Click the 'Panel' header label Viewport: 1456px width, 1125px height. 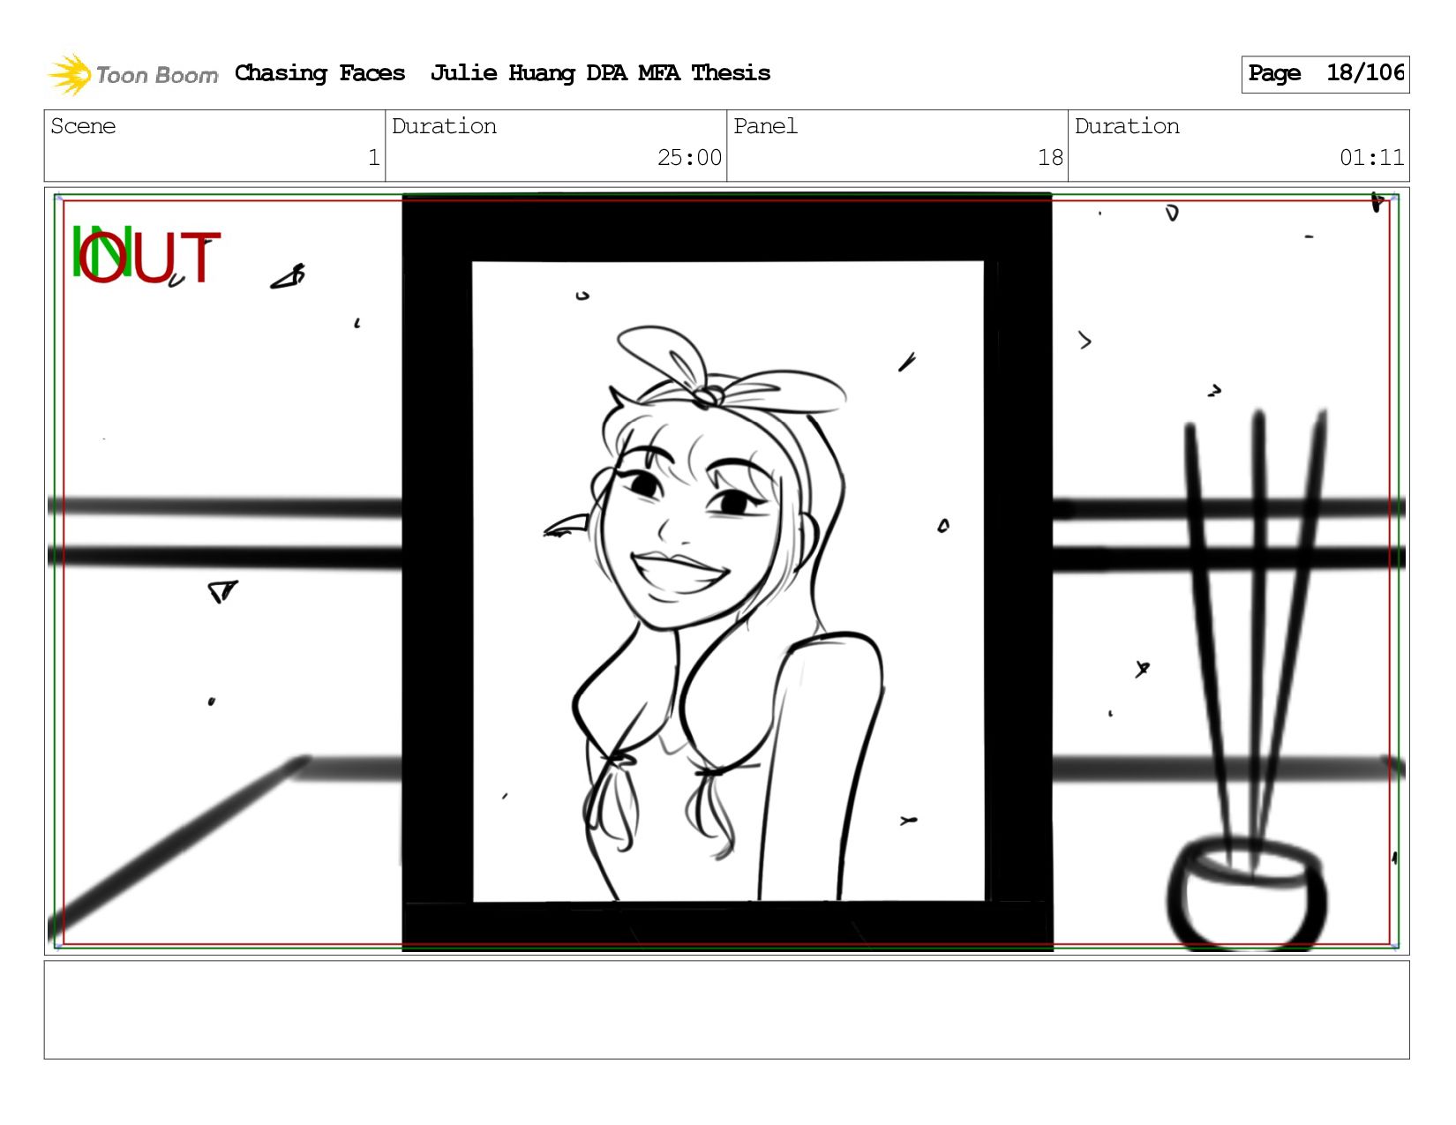765,127
